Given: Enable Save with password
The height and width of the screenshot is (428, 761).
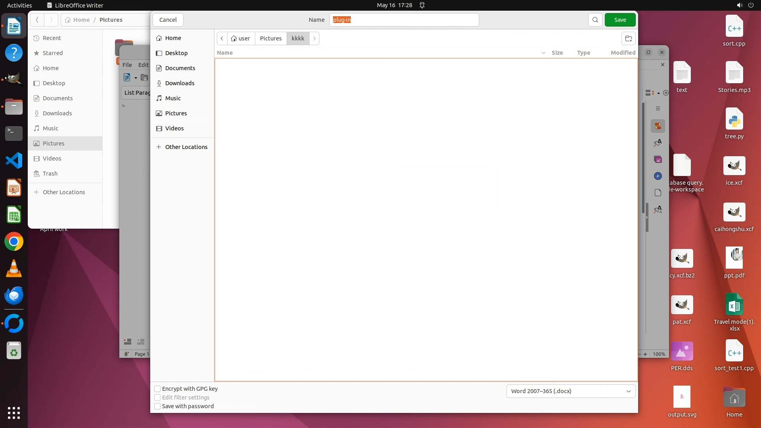Looking at the screenshot, I should (157, 406).
